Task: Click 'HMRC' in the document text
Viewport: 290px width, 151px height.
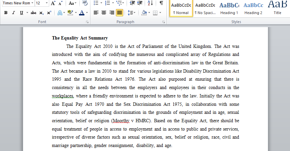Action: [142, 121]
